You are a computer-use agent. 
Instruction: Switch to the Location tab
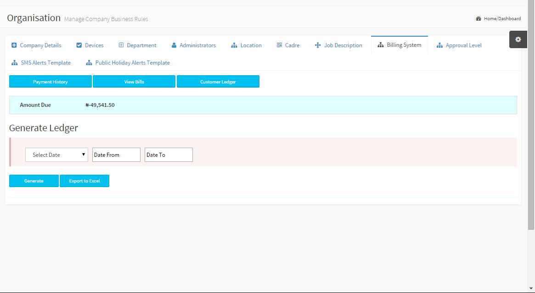click(x=246, y=45)
